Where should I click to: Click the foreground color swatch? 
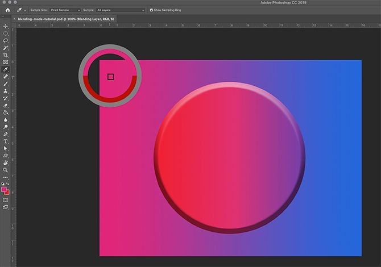pos(5,190)
